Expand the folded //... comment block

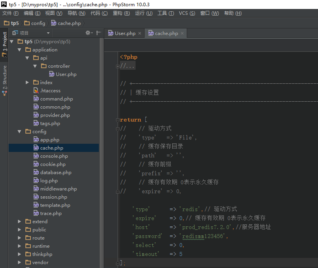(118, 66)
